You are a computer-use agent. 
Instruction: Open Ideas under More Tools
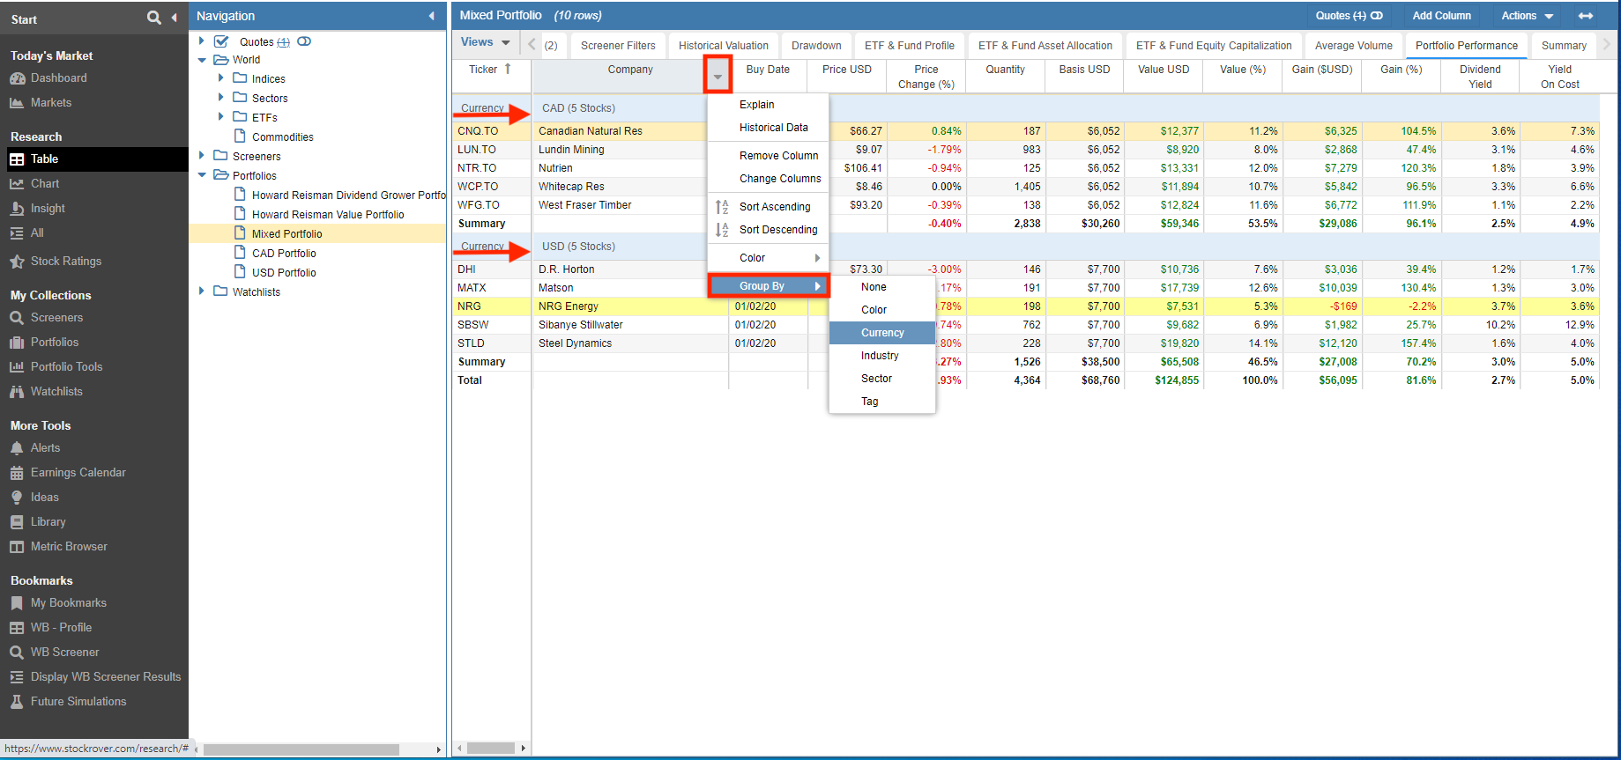click(x=44, y=498)
